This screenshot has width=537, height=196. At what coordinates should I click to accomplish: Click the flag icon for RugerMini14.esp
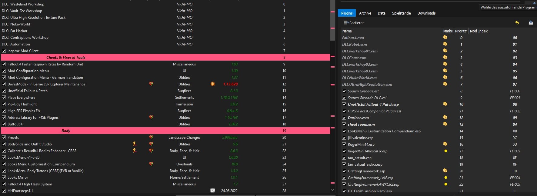(x=445, y=144)
